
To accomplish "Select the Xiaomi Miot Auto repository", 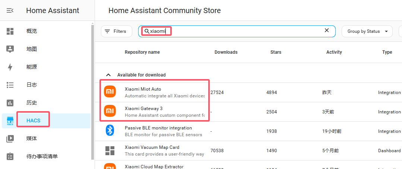I will (143, 89).
